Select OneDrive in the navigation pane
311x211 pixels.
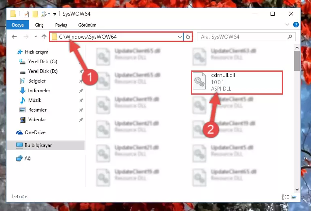click(35, 132)
